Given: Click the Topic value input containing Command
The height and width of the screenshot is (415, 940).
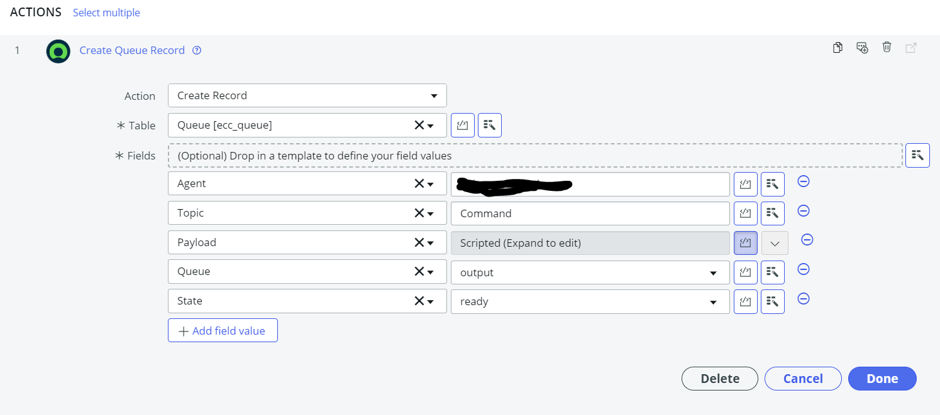Looking at the screenshot, I should point(590,213).
